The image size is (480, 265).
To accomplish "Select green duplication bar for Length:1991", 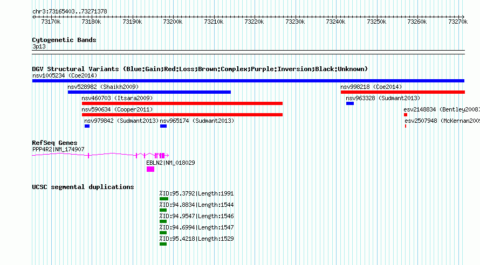I will pyautogui.click(x=164, y=199).
